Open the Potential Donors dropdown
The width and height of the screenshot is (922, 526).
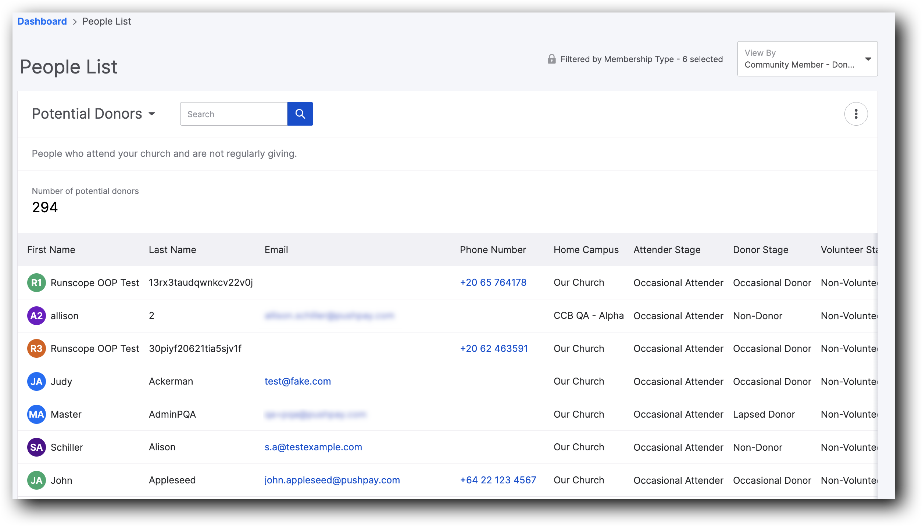94,114
